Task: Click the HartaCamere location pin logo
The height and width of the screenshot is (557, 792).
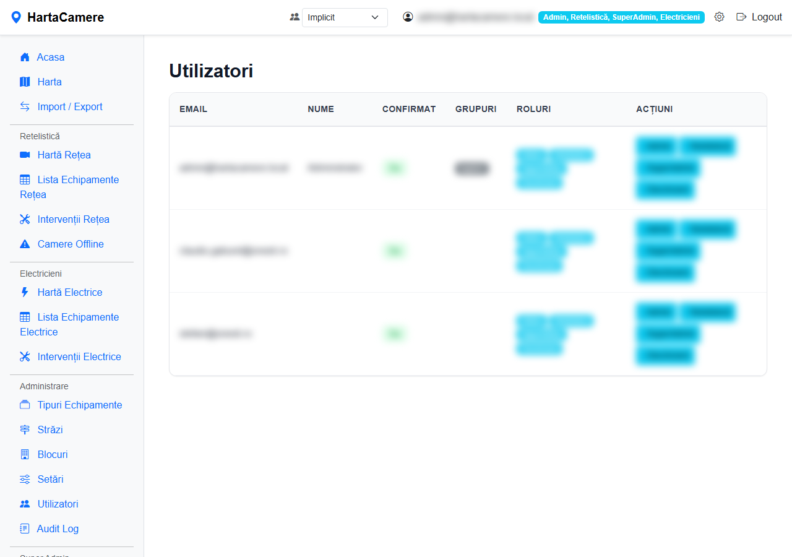Action: click(16, 17)
